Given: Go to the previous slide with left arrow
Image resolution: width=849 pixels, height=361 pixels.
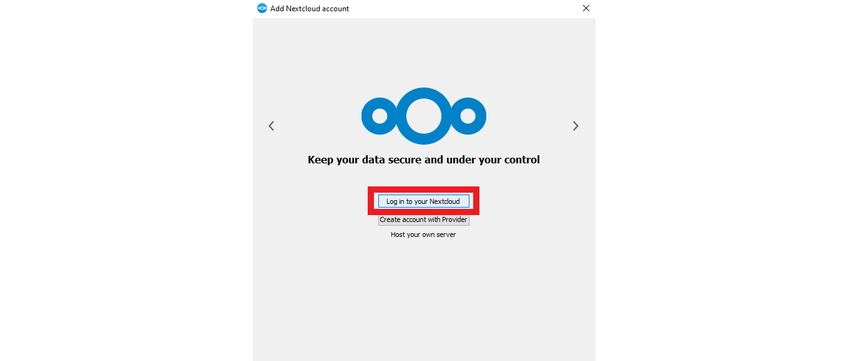Looking at the screenshot, I should pyautogui.click(x=271, y=126).
